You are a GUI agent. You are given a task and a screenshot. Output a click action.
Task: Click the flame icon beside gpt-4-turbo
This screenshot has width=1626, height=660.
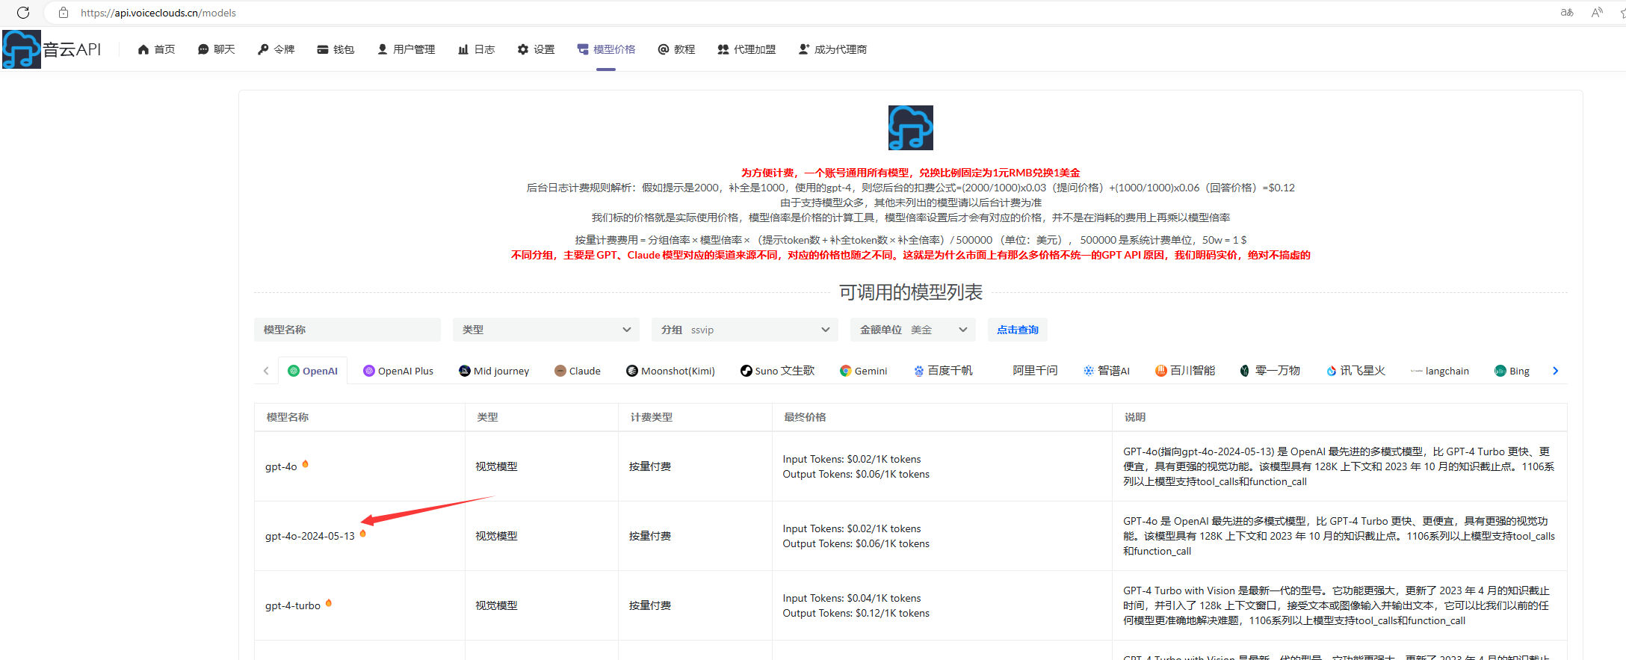329,603
